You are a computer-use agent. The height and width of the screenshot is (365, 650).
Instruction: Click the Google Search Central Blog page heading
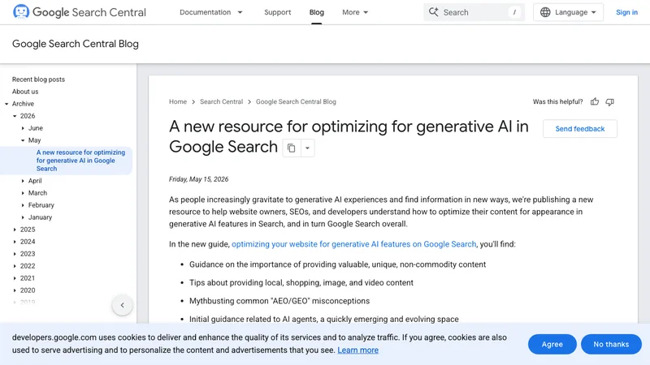76,44
